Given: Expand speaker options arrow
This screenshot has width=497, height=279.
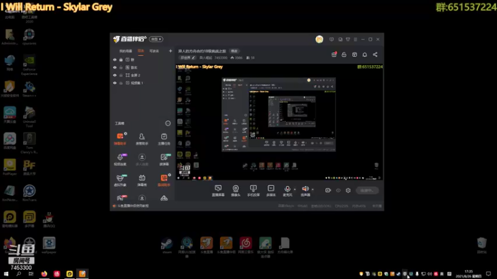Looking at the screenshot, I should [x=312, y=190].
